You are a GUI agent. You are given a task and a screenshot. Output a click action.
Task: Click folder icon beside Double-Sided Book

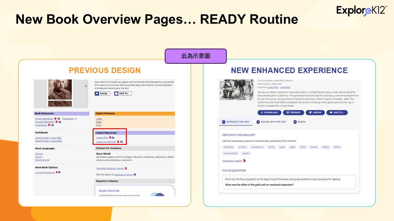[x=60, y=122]
